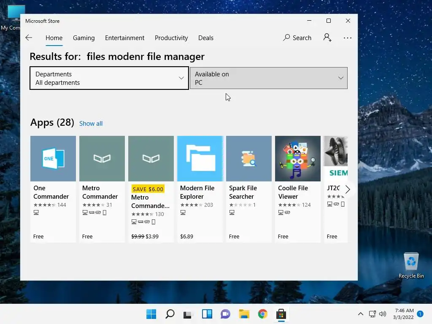
Task: Click the $9.99 $3.99 discounted price
Action: pyautogui.click(x=145, y=236)
